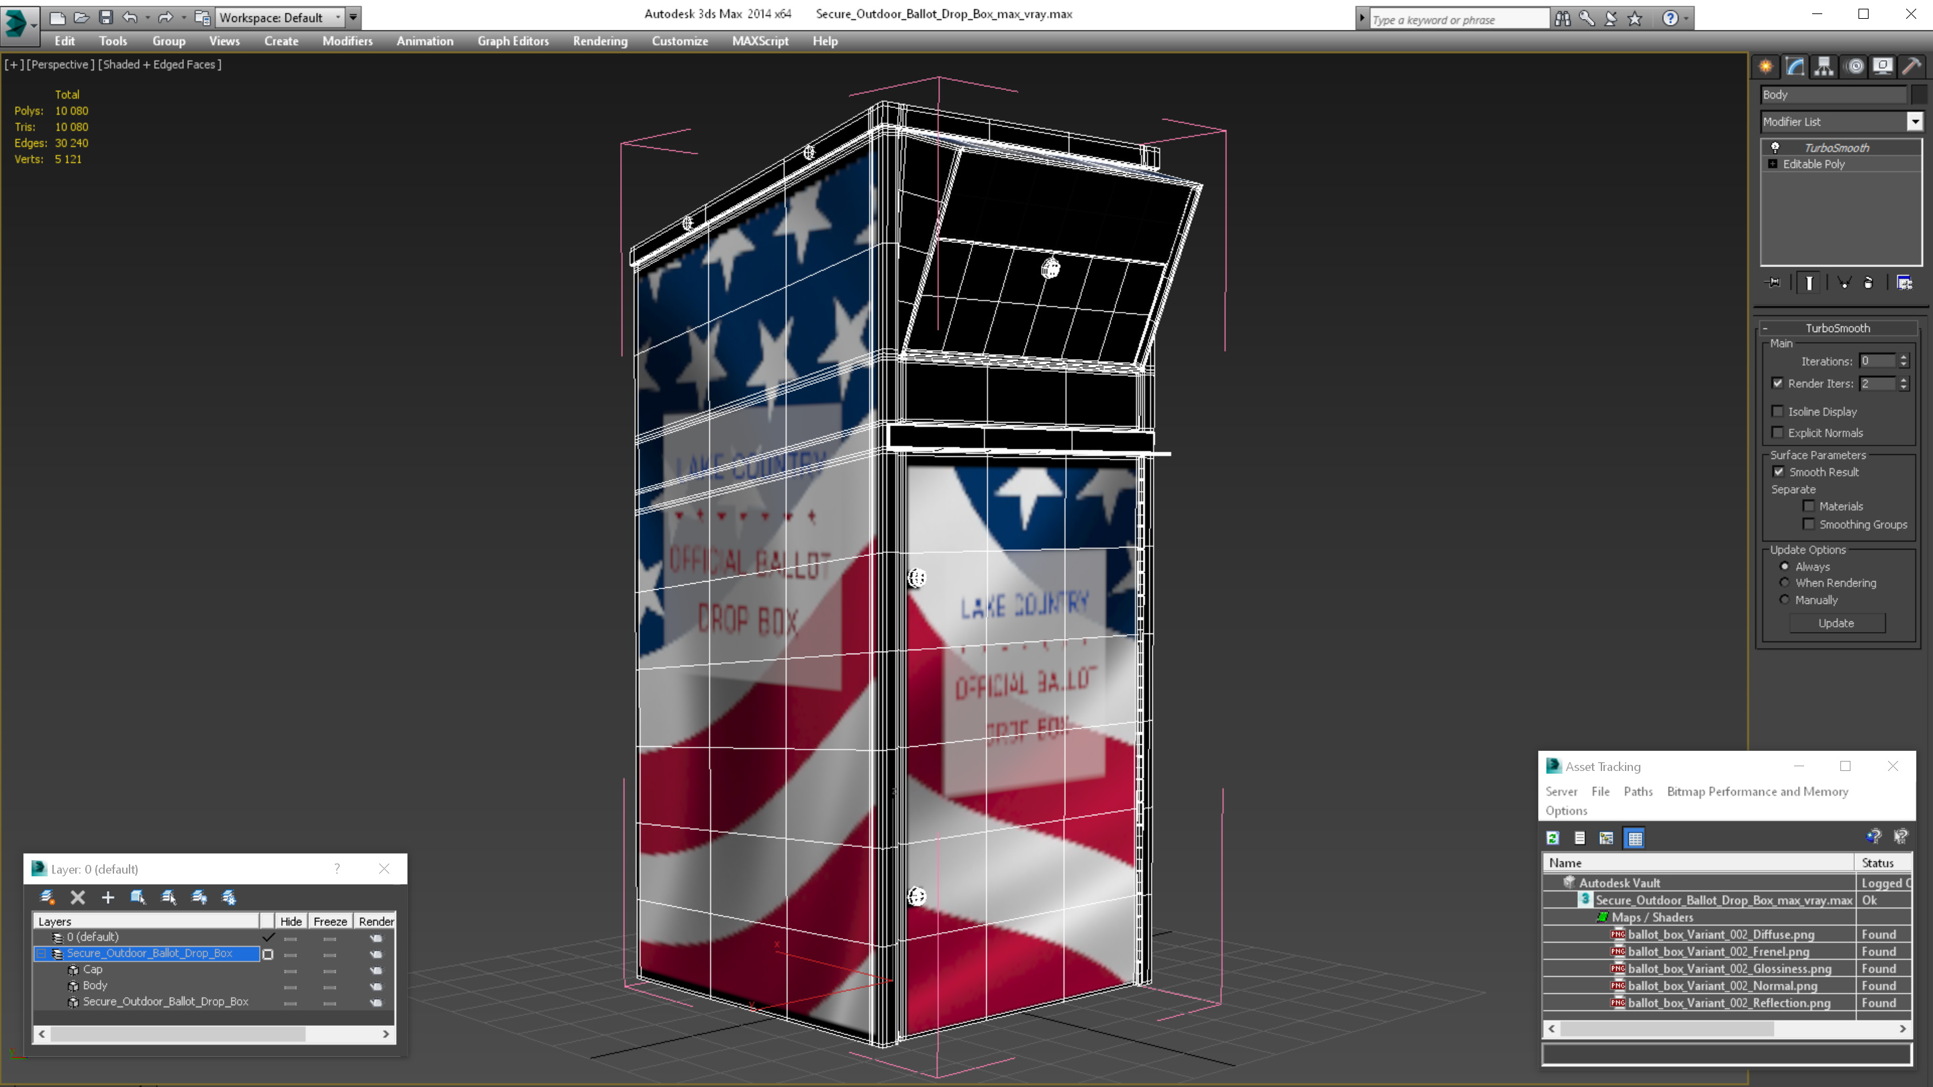
Task: Open the Motion command panel tab
Action: (x=1854, y=66)
